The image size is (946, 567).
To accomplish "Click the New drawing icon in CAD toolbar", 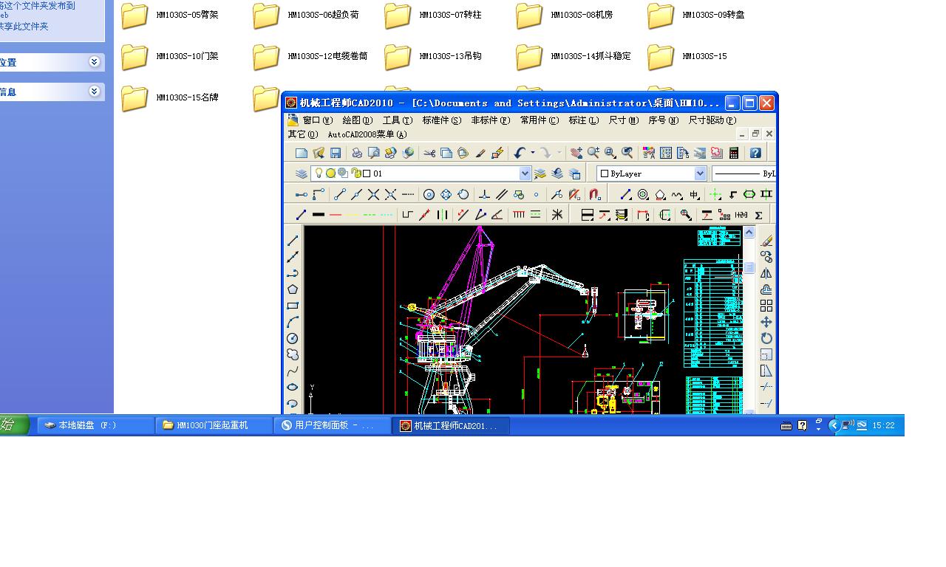I will coord(301,153).
